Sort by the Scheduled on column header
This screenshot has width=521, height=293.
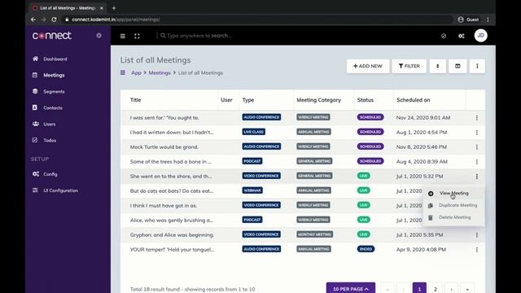(x=413, y=100)
